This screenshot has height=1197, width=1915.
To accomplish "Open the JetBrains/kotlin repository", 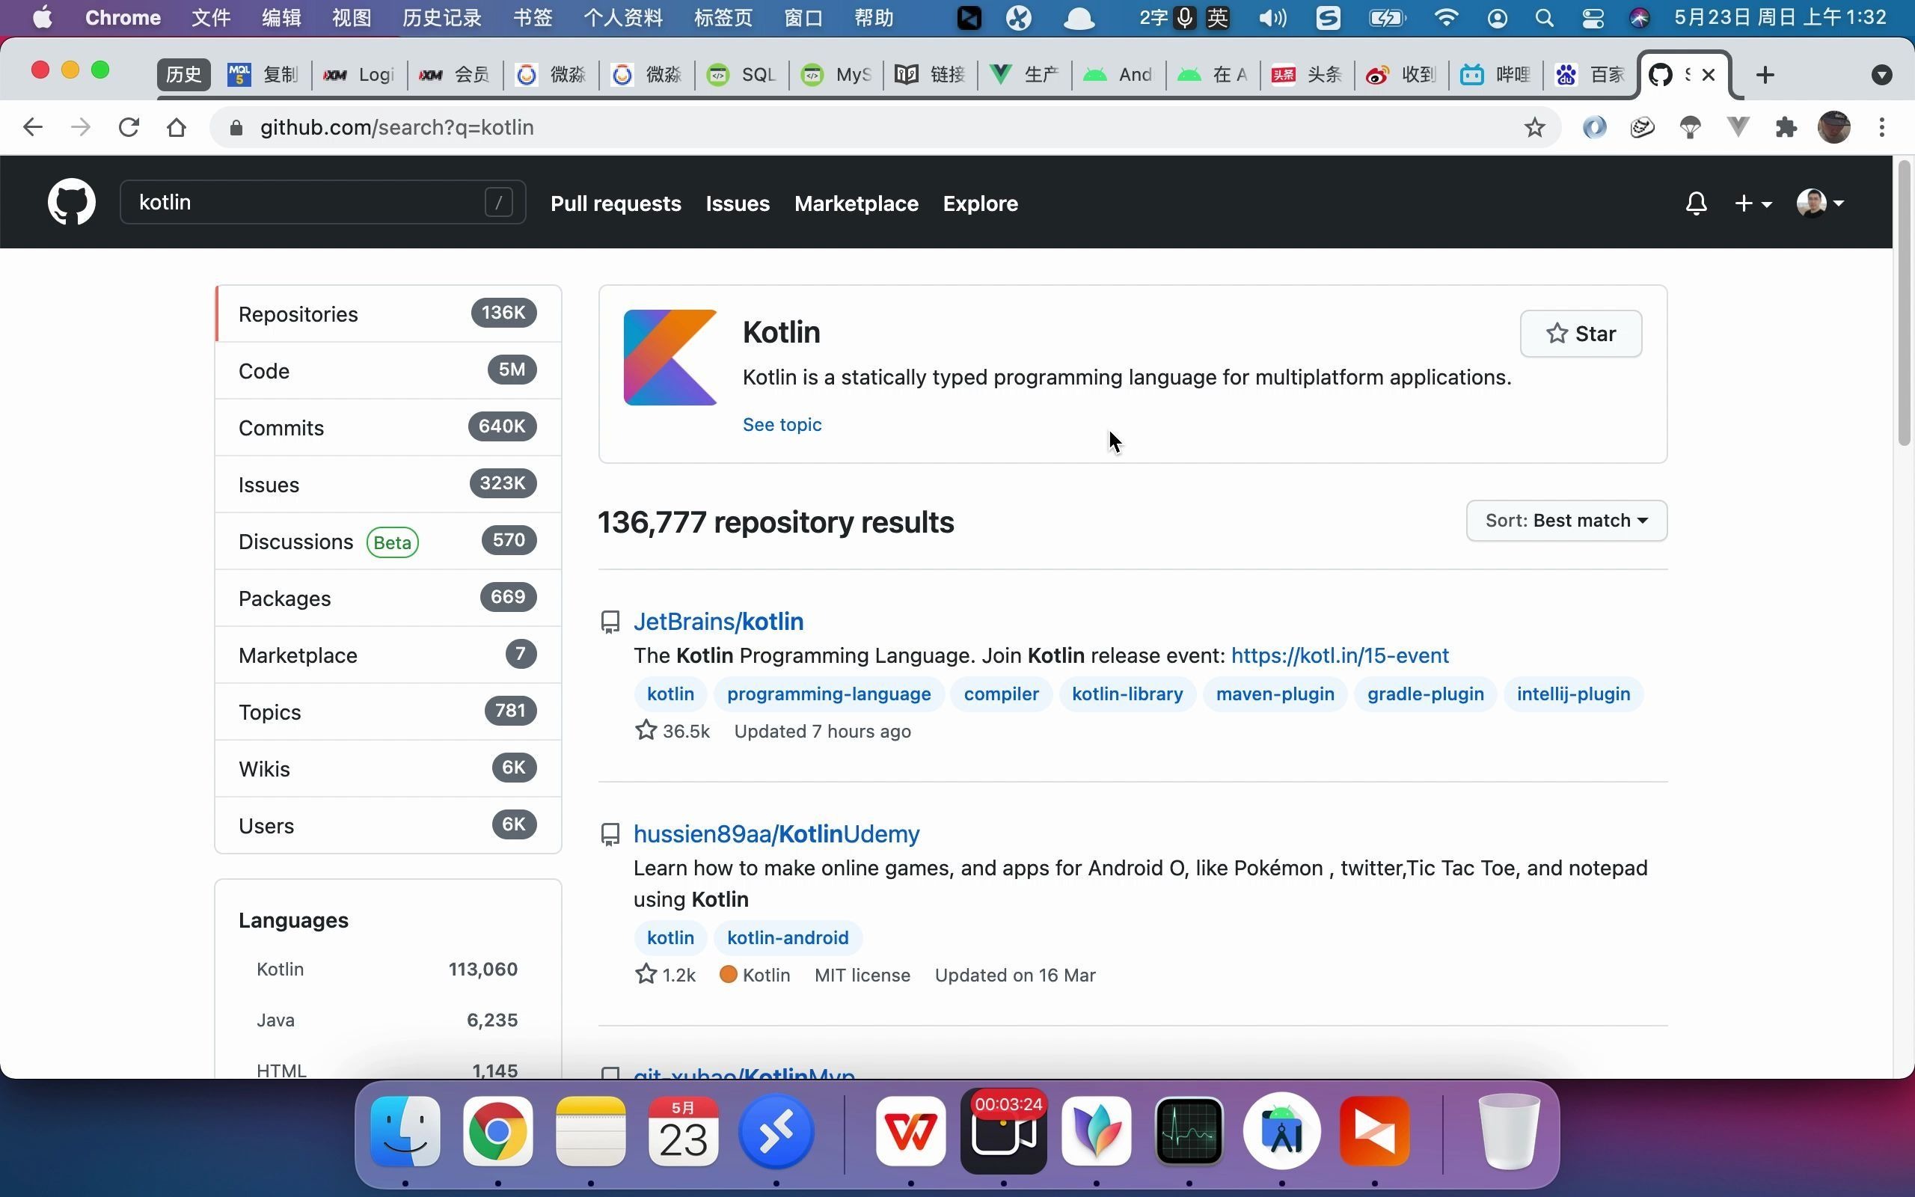I will (719, 621).
